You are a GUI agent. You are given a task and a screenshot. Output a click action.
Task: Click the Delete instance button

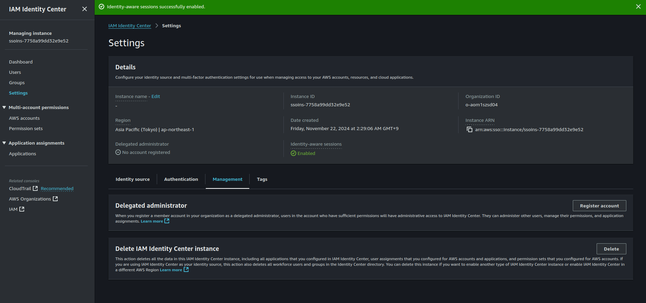click(x=611, y=249)
